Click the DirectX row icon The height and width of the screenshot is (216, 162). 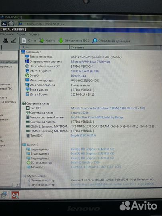click(x=27, y=75)
